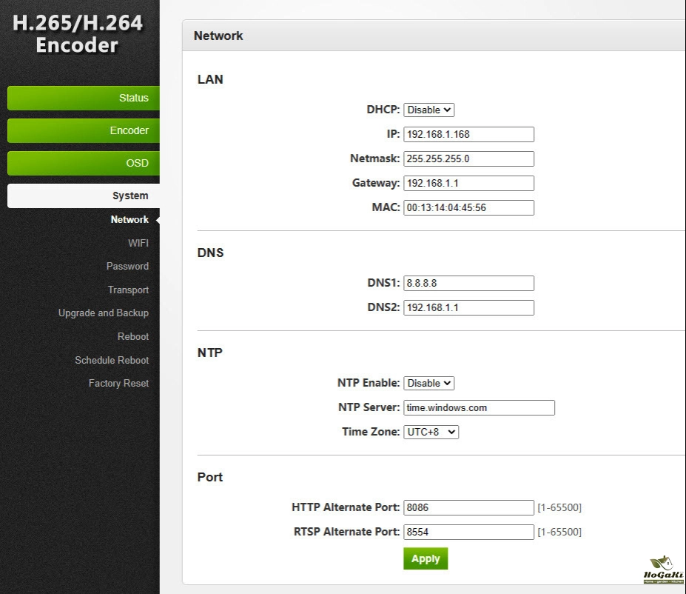Open the WIFI settings page
This screenshot has width=686, height=594.
click(138, 243)
